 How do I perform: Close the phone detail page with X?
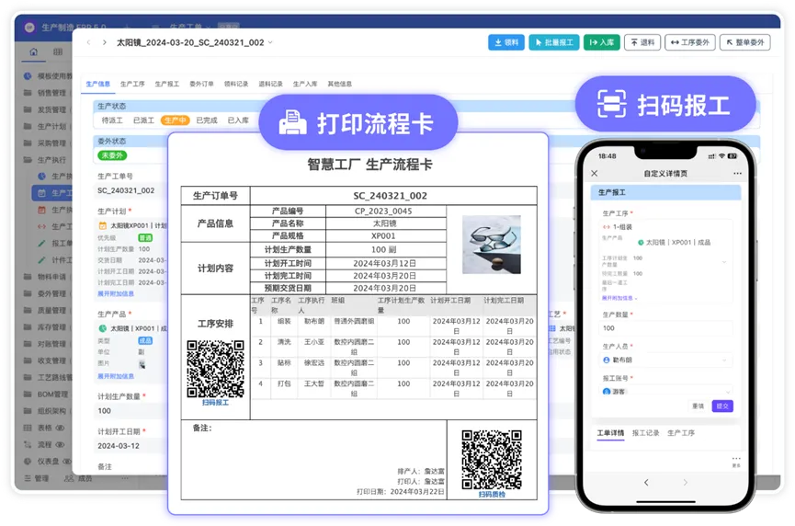[x=595, y=174]
